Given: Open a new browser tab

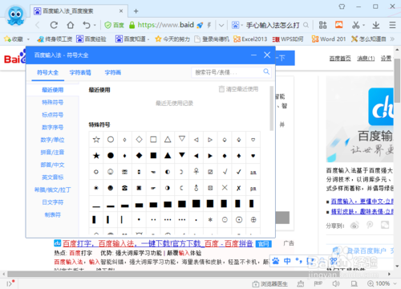Looking at the screenshot, I should pyautogui.click(x=136, y=11).
